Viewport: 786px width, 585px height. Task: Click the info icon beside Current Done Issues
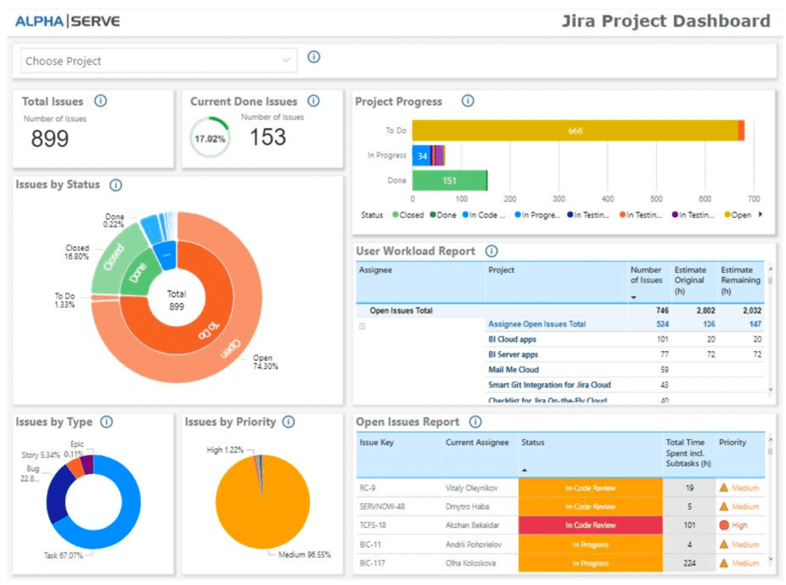313,101
